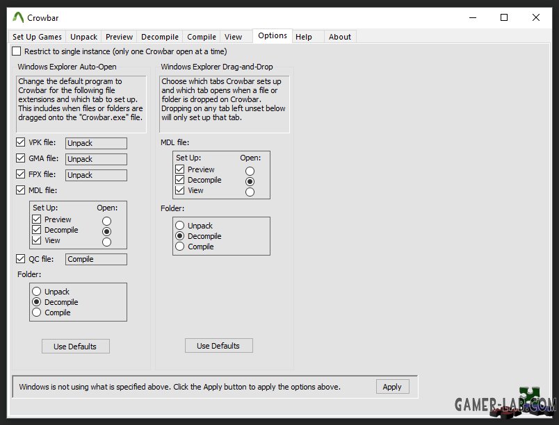This screenshot has width=559, height=425.
Task: Close the Crowbar window
Action: (x=536, y=17)
